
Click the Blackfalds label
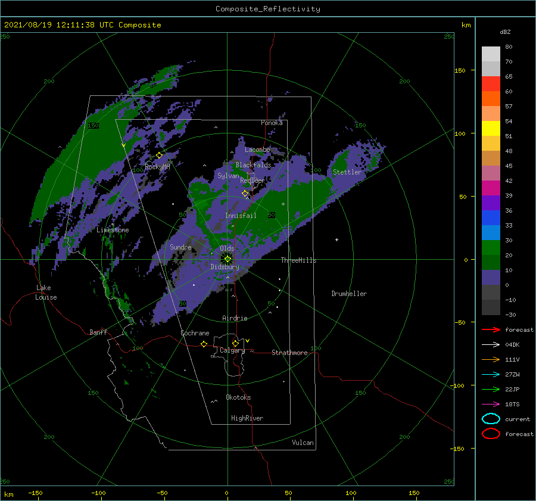pos(253,165)
